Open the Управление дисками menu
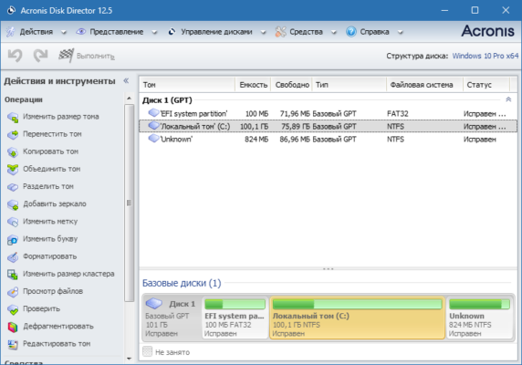 [216, 32]
